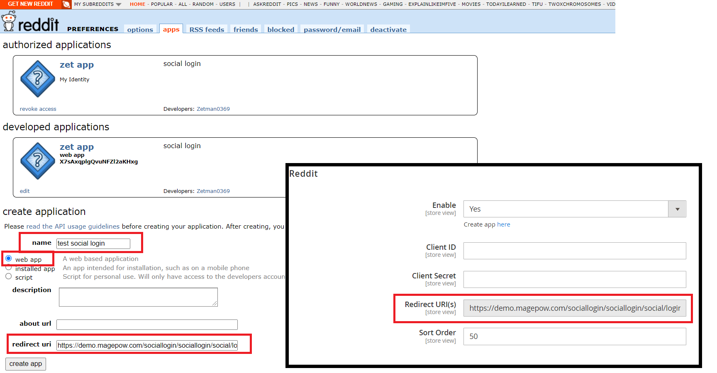Click revoke access link for zet app
The width and height of the screenshot is (717, 373).
[38, 109]
